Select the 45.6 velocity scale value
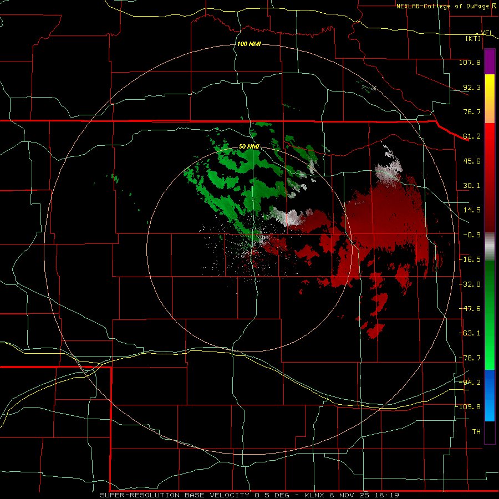The height and width of the screenshot is (499, 499). (x=472, y=161)
